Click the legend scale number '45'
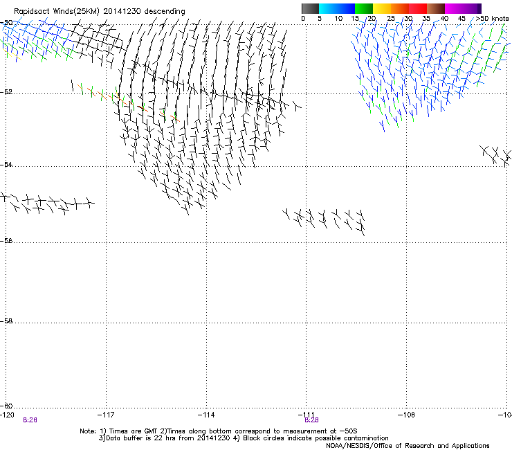Viewport: 512px width, 450px height. pyautogui.click(x=461, y=19)
